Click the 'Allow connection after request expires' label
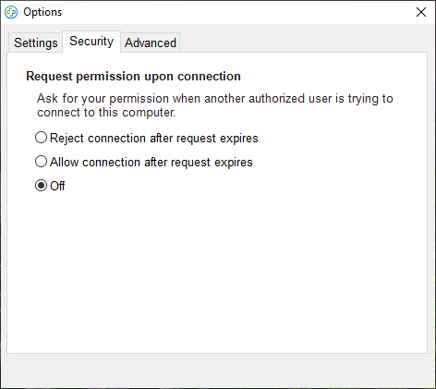 pyautogui.click(x=151, y=162)
